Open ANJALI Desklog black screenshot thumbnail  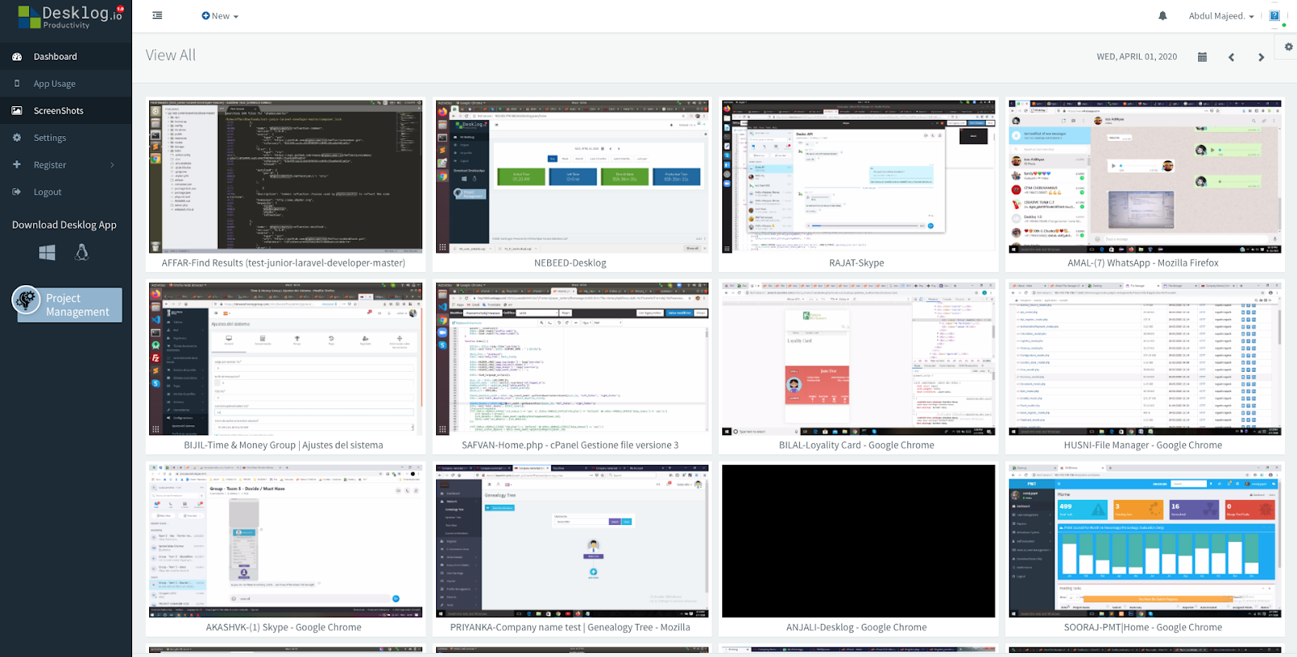pos(858,541)
